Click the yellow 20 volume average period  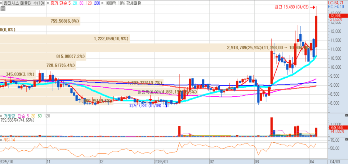point(33,116)
